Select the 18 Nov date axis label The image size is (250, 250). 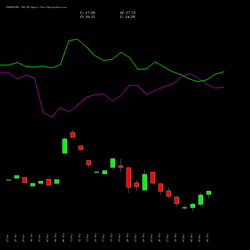tap(111, 237)
